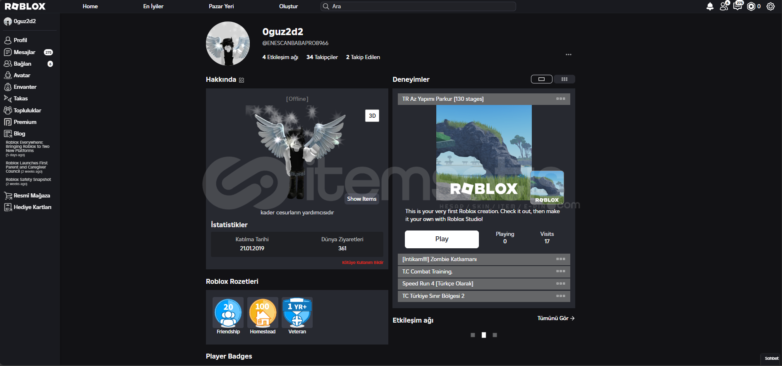Click the Show Items button

[362, 199]
